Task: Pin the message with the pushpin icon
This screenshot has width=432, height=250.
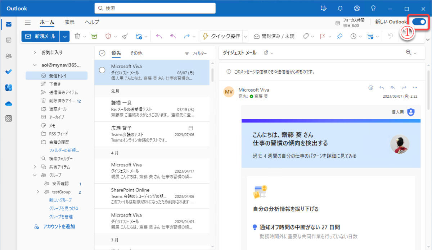Action: 339,36
